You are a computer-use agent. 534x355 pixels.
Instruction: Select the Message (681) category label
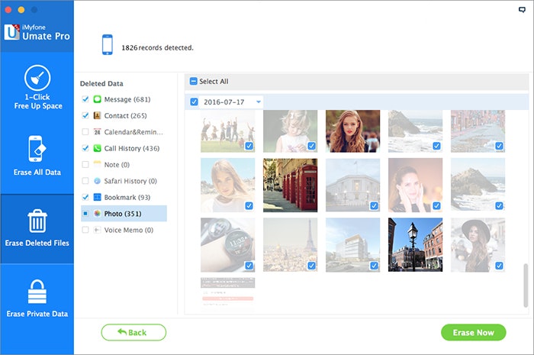coord(127,99)
